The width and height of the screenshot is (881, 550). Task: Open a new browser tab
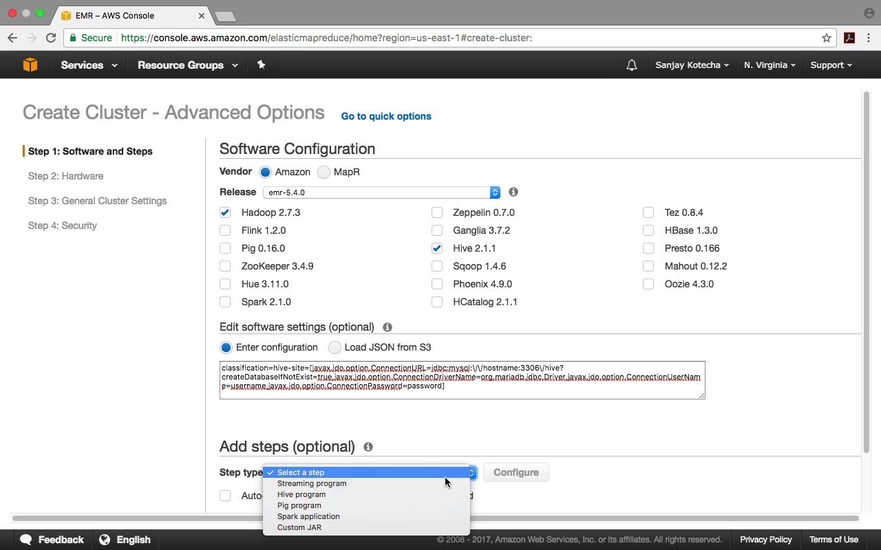pos(225,16)
